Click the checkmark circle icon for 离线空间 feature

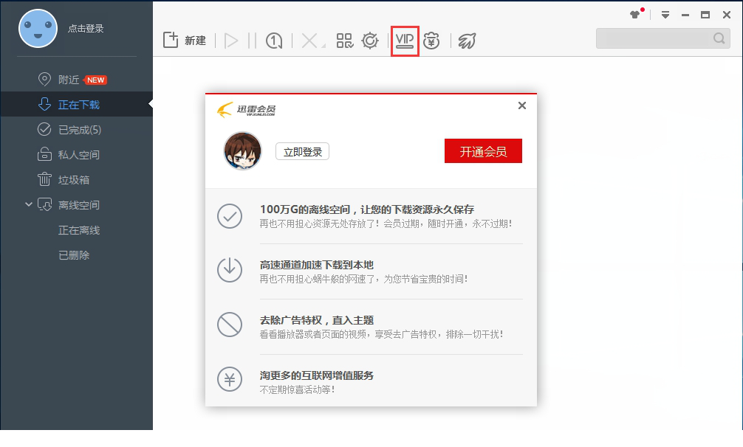coord(230,216)
